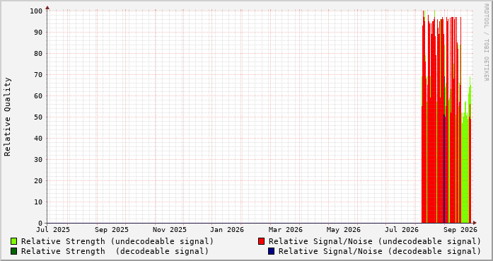Click the light green undecodeable strength swatch
493x261 pixels.
(14, 241)
